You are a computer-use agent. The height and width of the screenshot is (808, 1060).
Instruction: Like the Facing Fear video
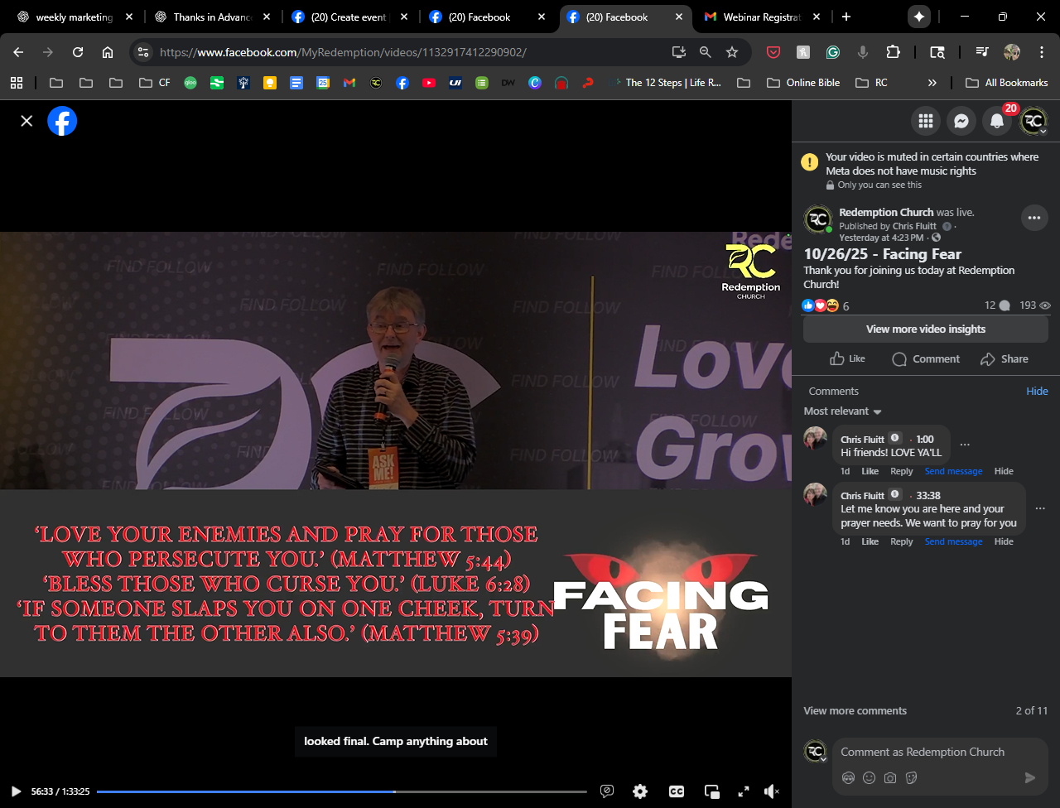click(x=847, y=358)
